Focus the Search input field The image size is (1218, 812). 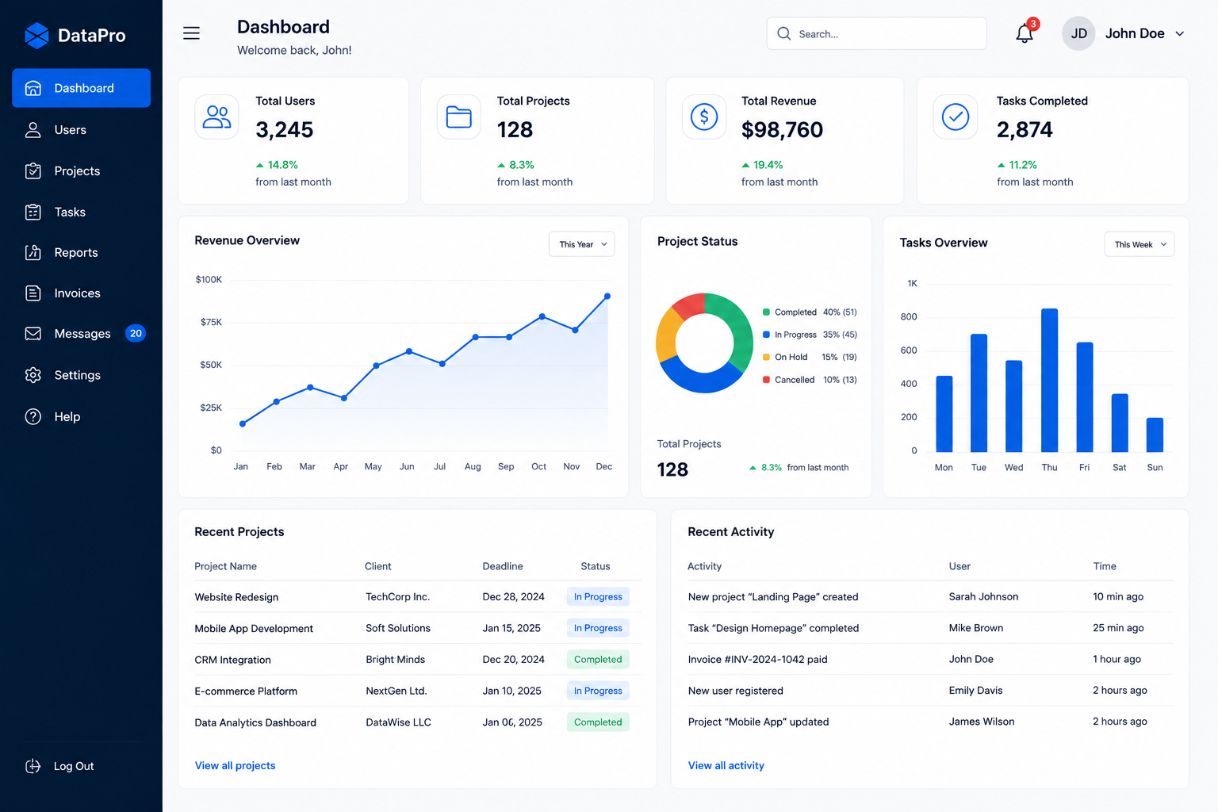tap(876, 33)
